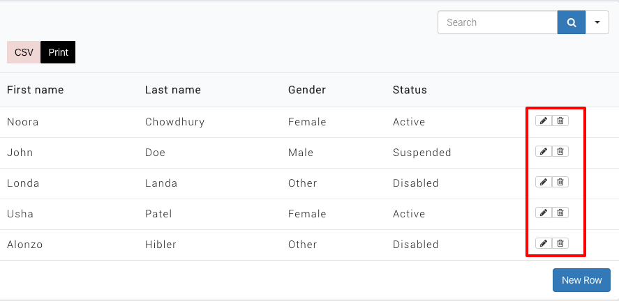Delete the Alonzo Hibler row
619x301 pixels.
tap(560, 243)
